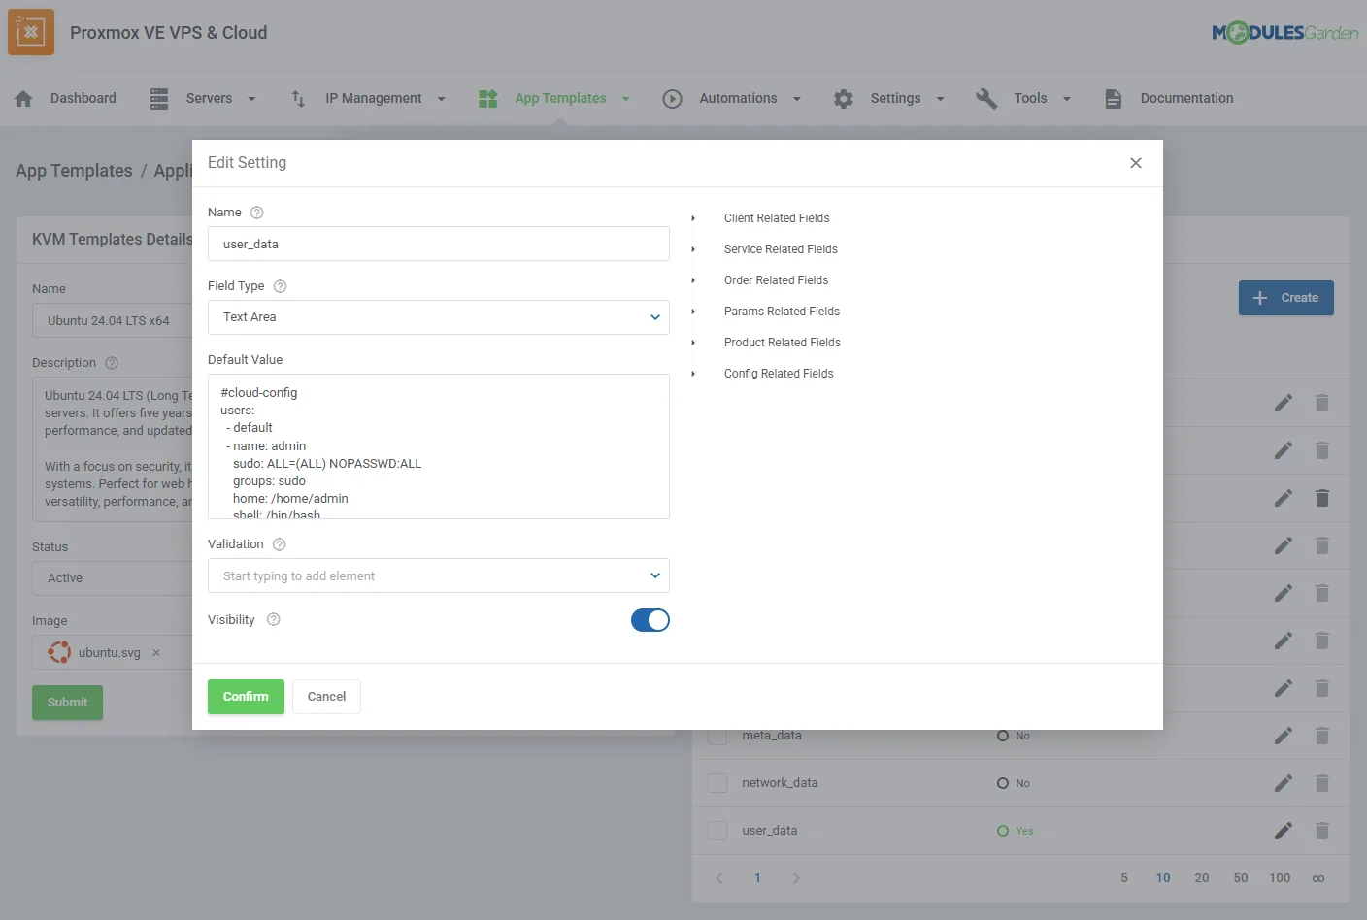Click the Tools wrench icon
1367x920 pixels.
[x=986, y=98]
